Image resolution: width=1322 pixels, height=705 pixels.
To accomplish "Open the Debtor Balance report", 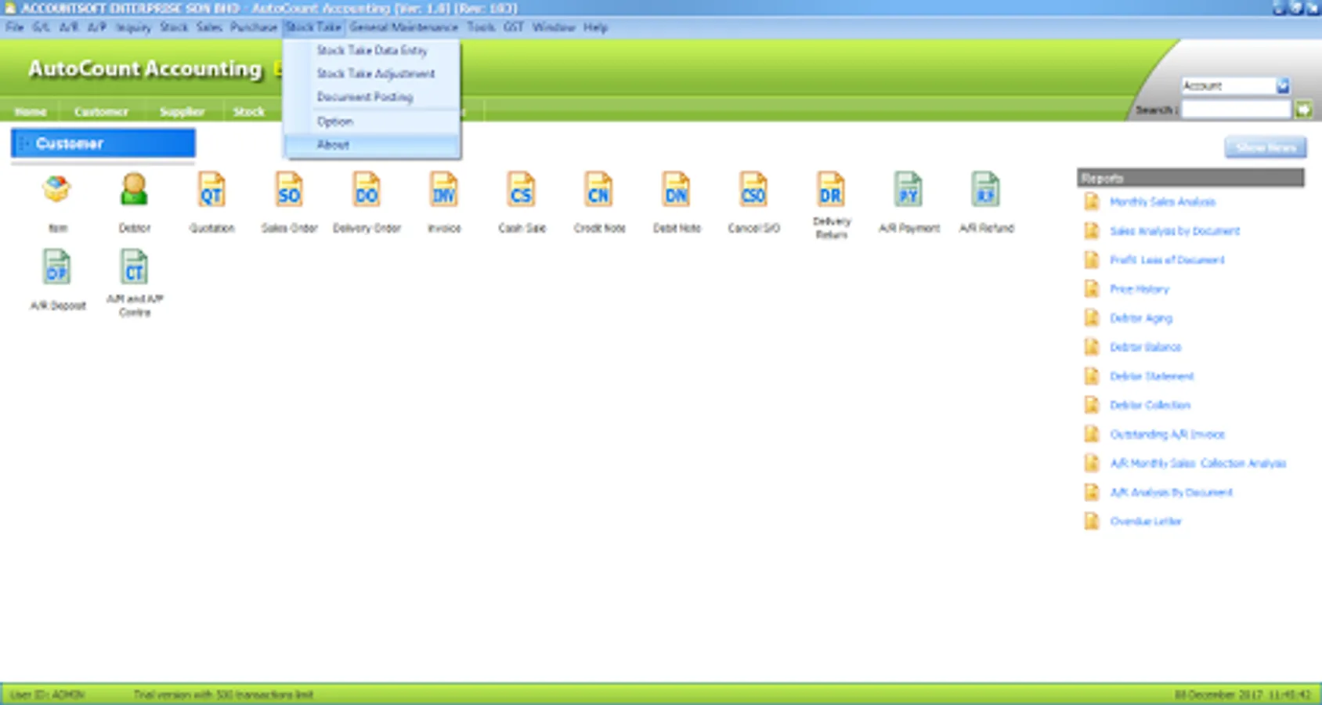I will [x=1146, y=347].
